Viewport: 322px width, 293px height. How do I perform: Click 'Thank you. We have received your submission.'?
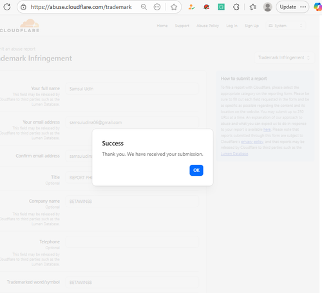click(153, 154)
